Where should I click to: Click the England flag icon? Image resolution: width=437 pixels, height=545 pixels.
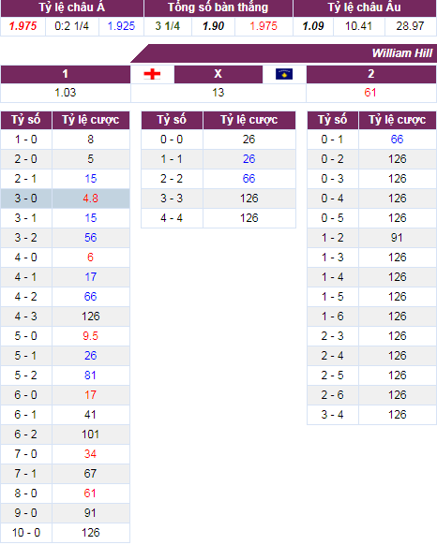click(x=152, y=74)
